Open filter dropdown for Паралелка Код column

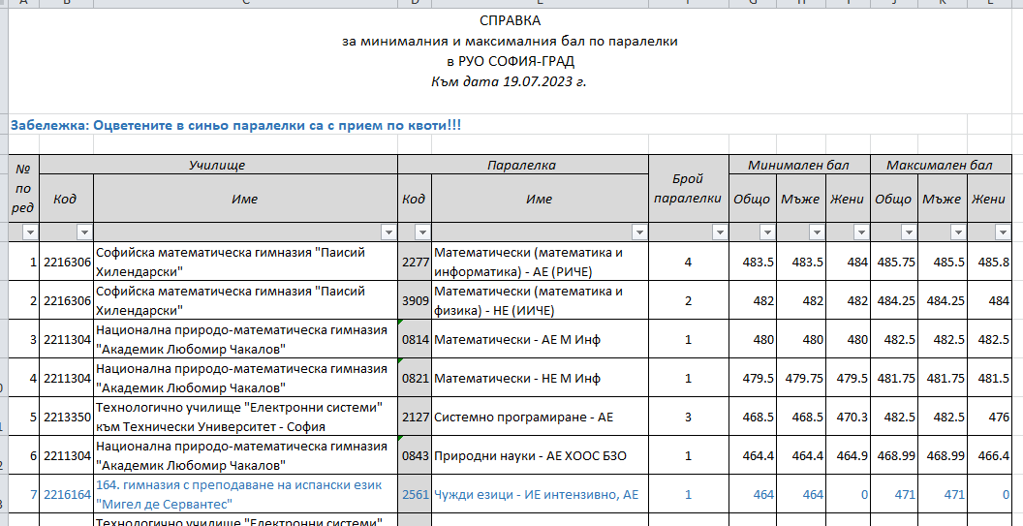point(422,232)
